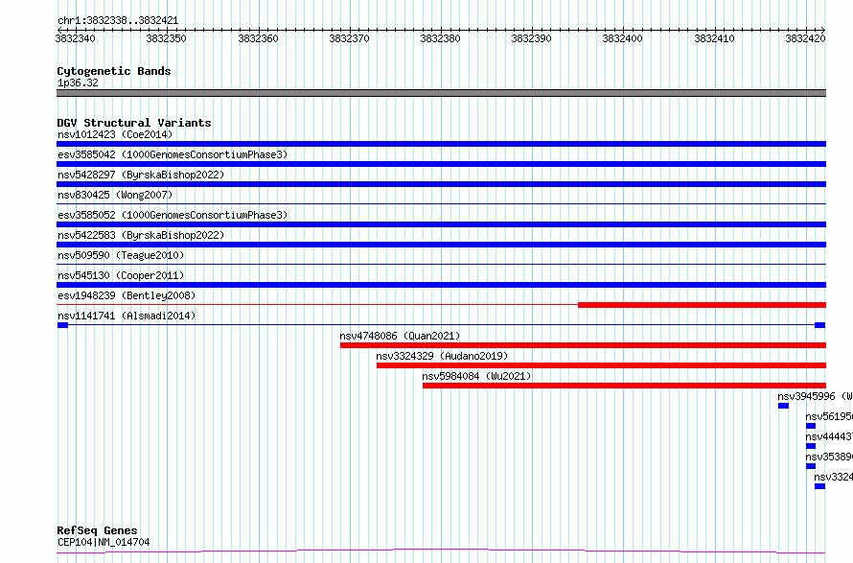
Task: Select the nsv830425 (Wong2007) label
Action: pos(115,195)
